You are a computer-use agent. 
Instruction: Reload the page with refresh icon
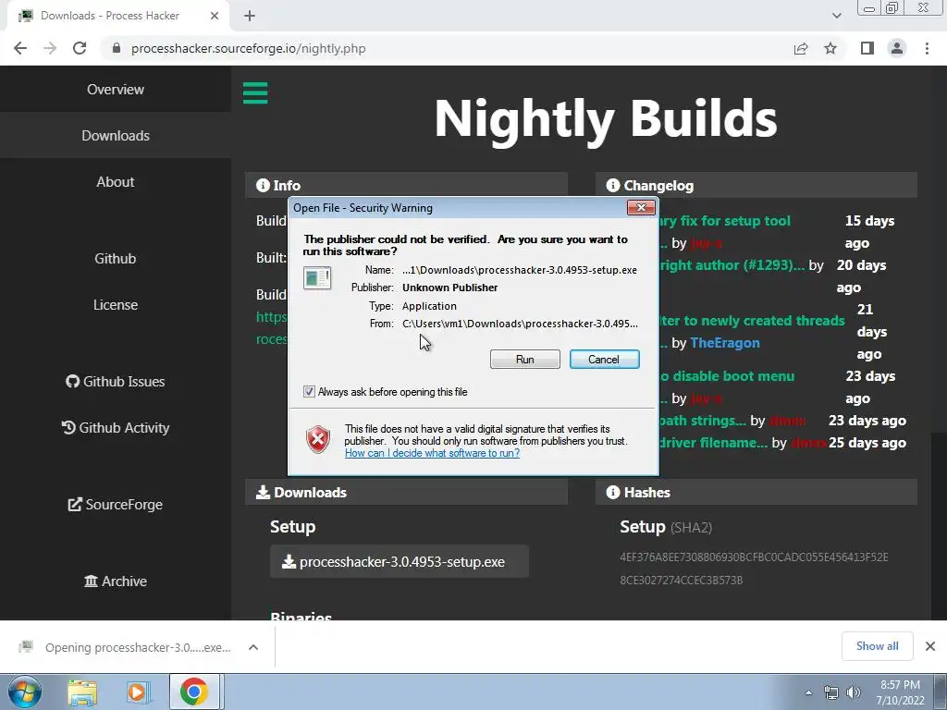pyautogui.click(x=80, y=48)
